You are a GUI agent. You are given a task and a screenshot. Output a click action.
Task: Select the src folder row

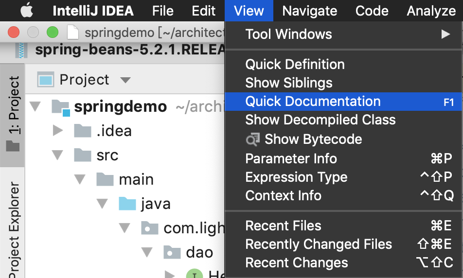point(107,155)
